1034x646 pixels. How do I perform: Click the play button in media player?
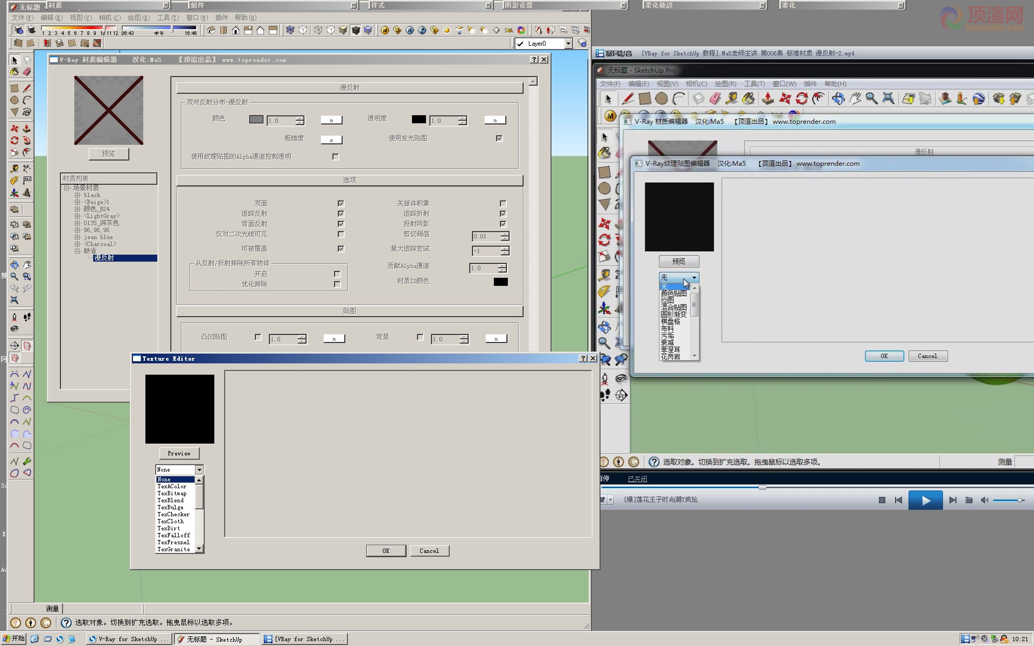coord(925,501)
